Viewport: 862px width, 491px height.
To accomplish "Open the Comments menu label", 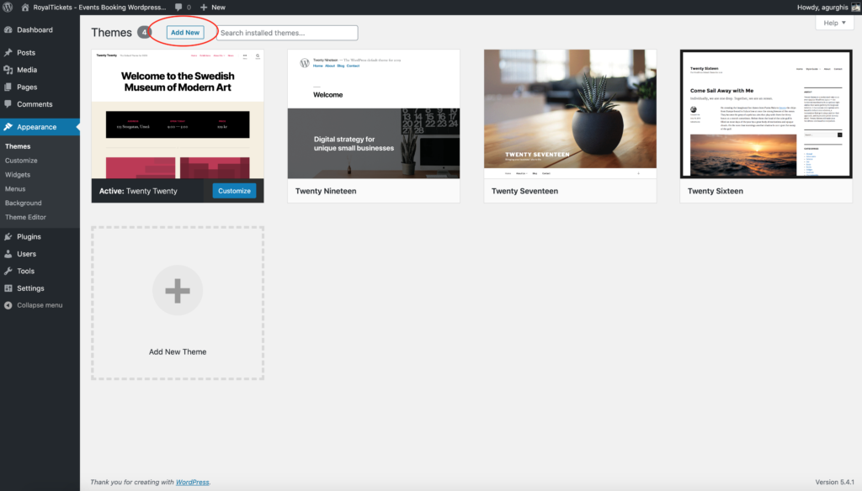I will point(35,103).
